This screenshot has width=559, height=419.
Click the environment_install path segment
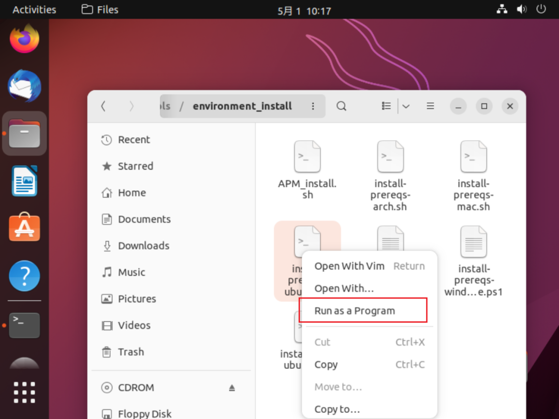tap(242, 106)
